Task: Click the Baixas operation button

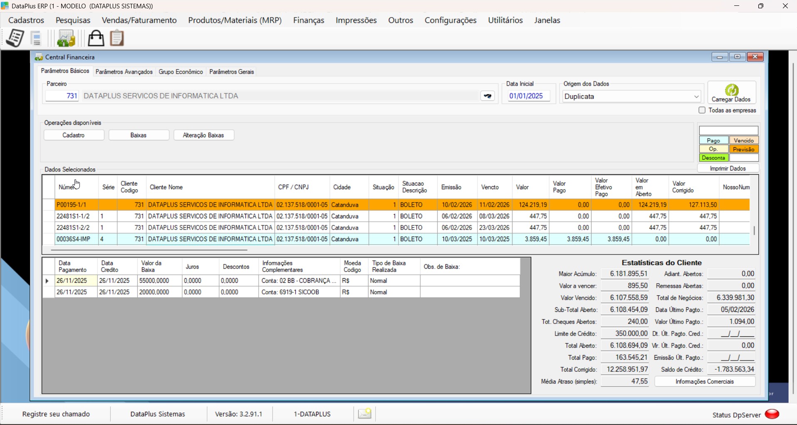Action: [139, 135]
